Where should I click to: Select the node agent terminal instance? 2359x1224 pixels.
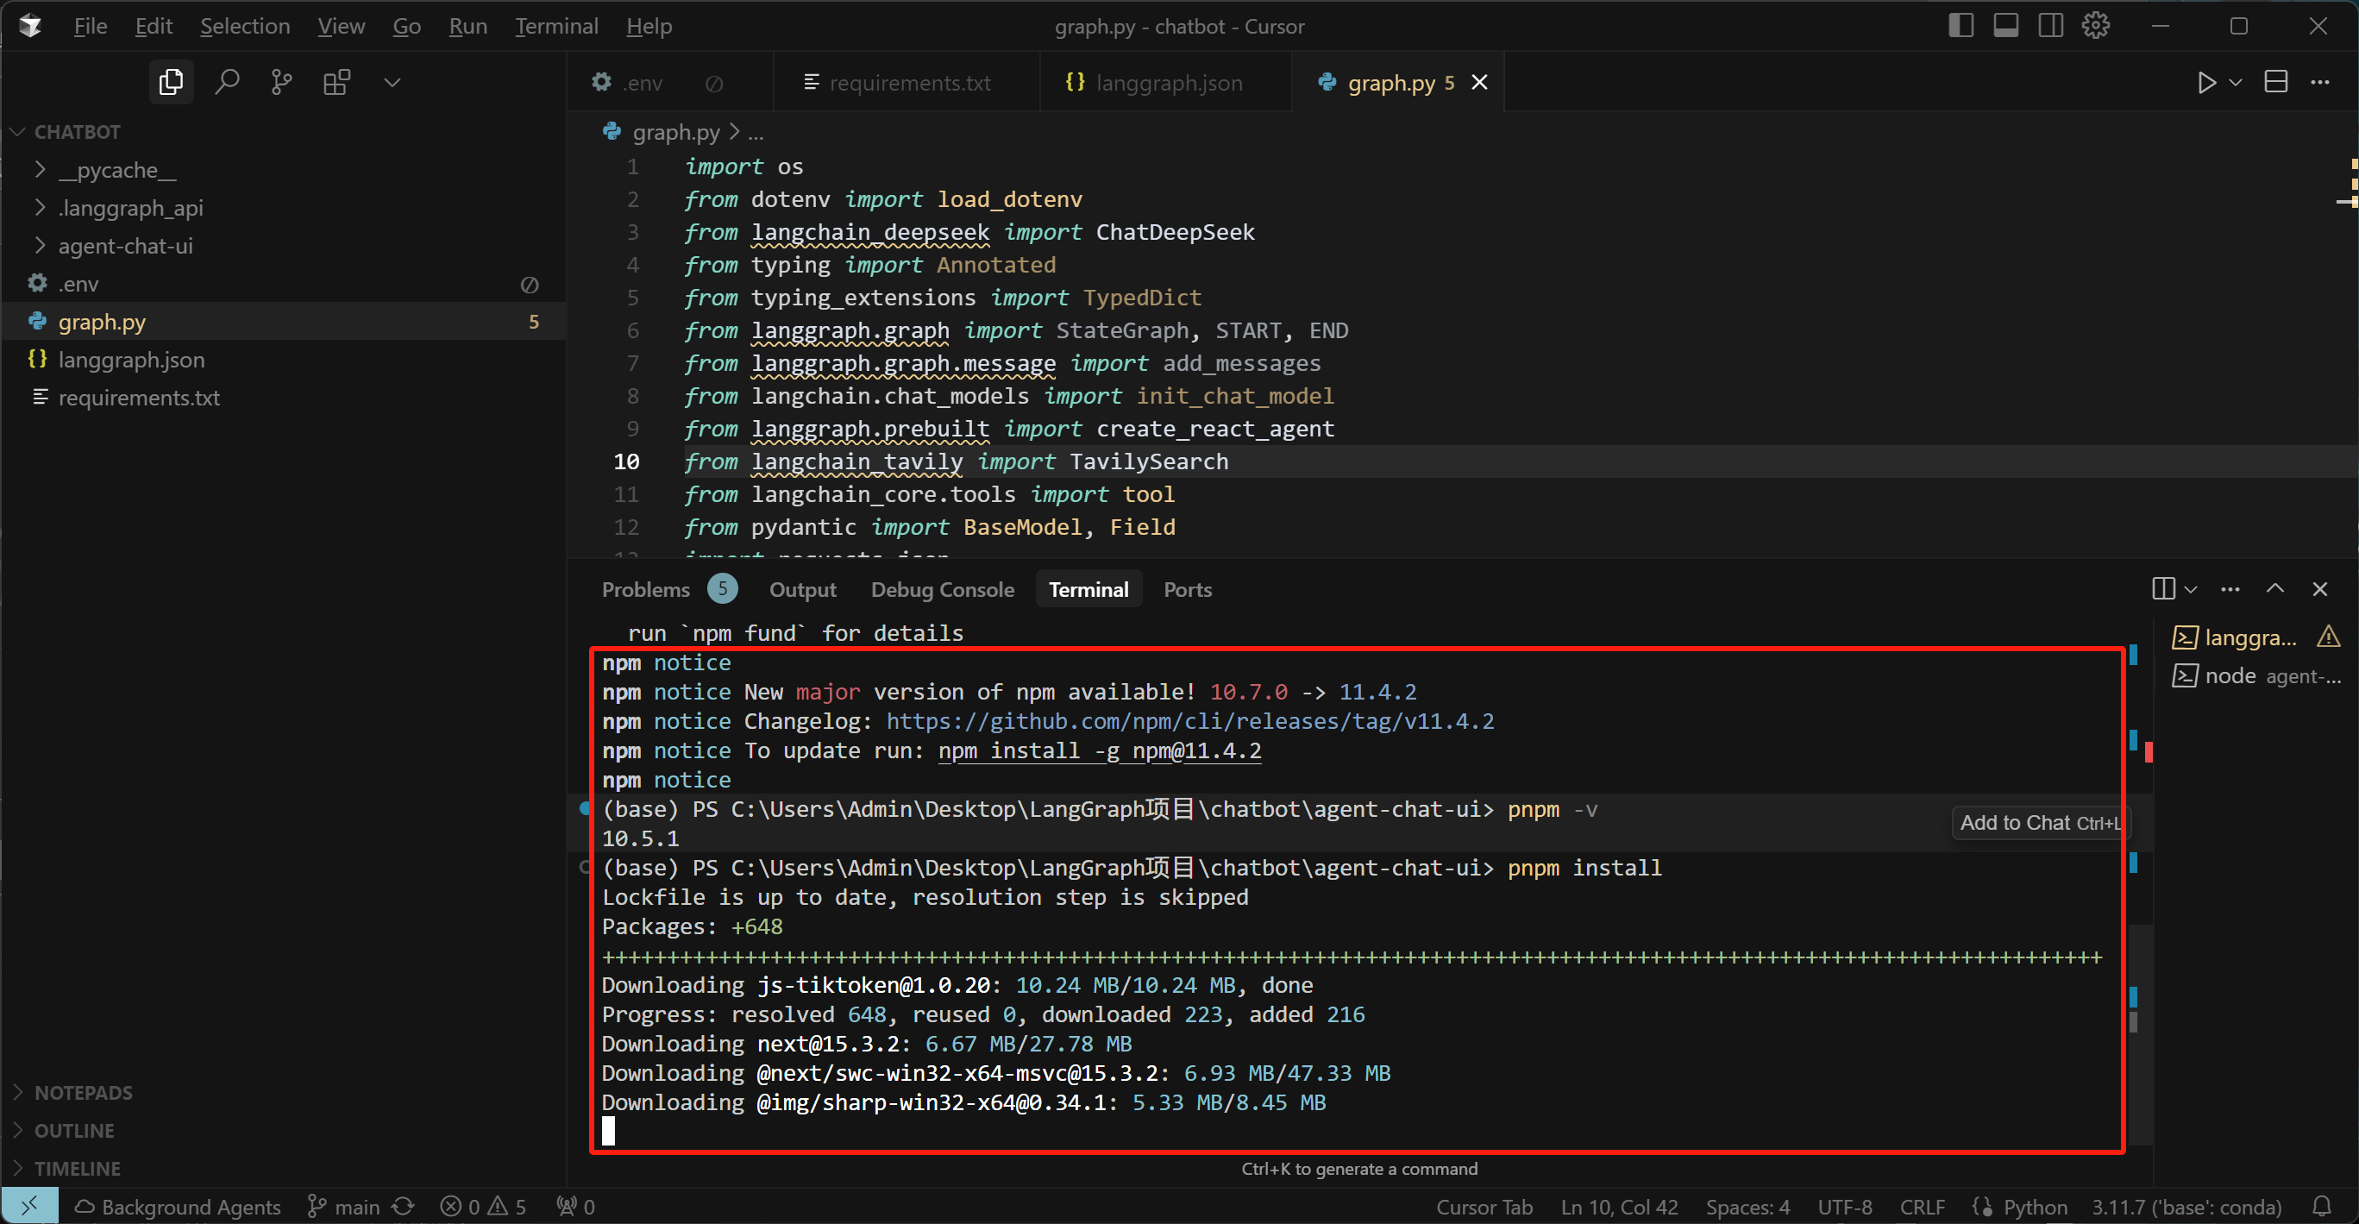point(2255,675)
